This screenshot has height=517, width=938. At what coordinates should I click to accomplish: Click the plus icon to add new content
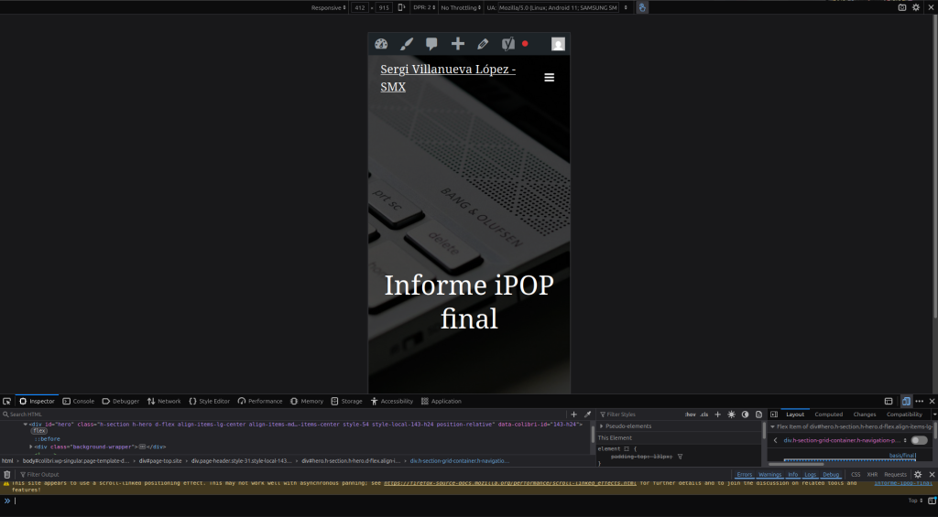tap(457, 44)
